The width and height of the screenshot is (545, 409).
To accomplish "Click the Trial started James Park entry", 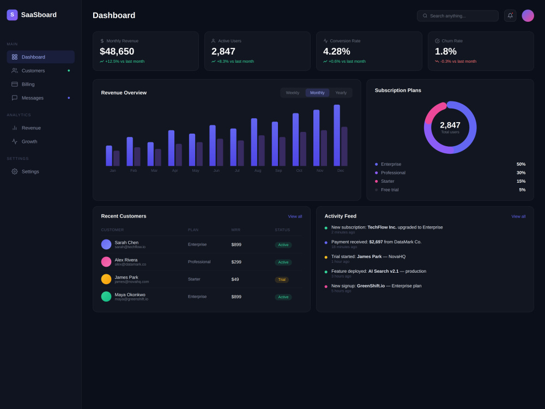I will point(425,258).
